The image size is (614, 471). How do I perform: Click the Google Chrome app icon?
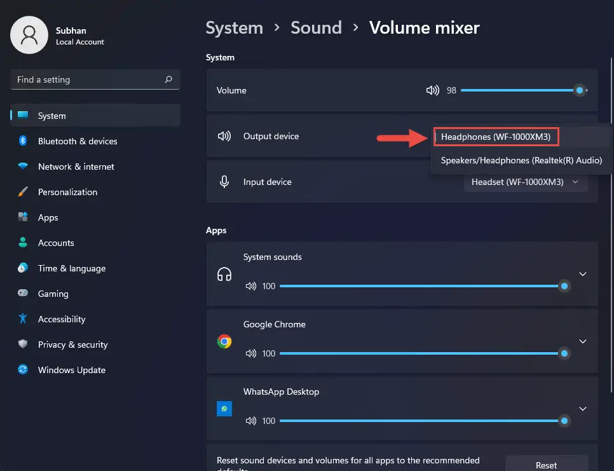(x=224, y=341)
